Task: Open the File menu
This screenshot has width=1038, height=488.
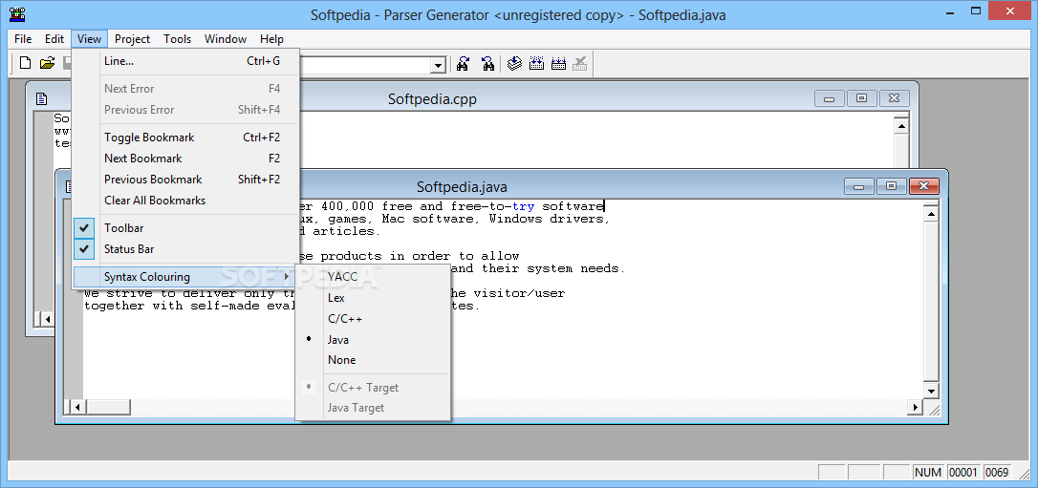Action: pyautogui.click(x=23, y=39)
